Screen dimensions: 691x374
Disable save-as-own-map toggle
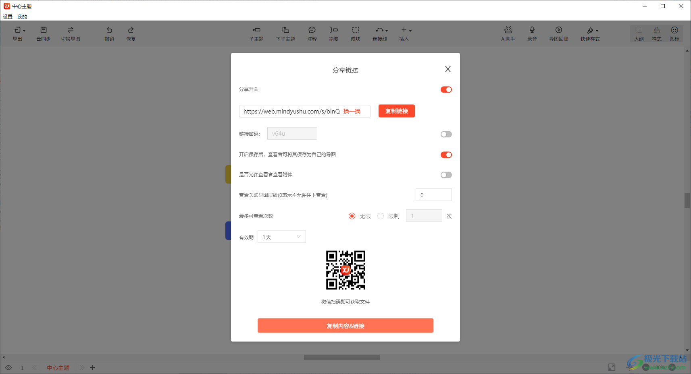tap(446, 155)
